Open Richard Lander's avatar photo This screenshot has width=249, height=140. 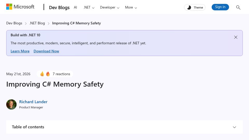[x=11, y=104]
